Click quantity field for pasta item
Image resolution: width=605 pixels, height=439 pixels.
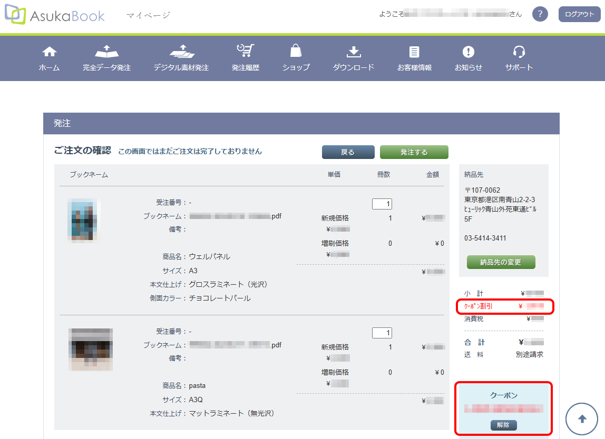click(x=382, y=333)
